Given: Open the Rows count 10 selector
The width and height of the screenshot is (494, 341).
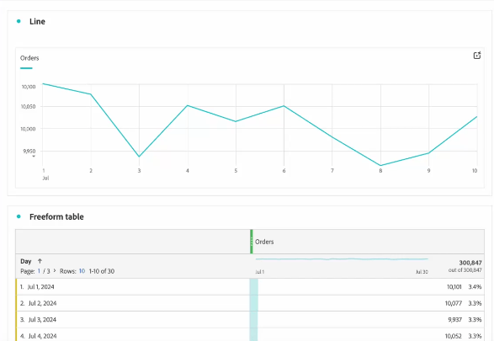Looking at the screenshot, I should (82, 271).
